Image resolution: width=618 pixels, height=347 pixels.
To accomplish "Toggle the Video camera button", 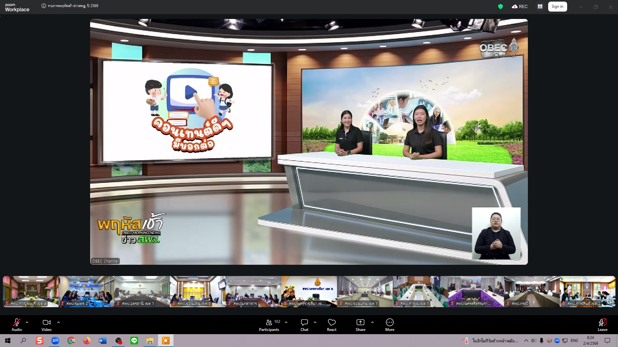I will (46, 324).
